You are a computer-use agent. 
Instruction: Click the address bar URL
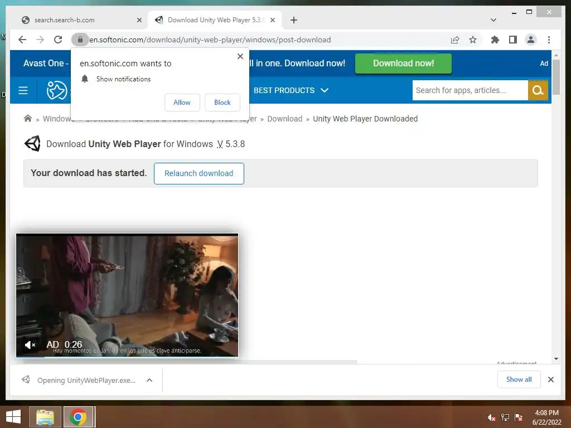pyautogui.click(x=210, y=40)
